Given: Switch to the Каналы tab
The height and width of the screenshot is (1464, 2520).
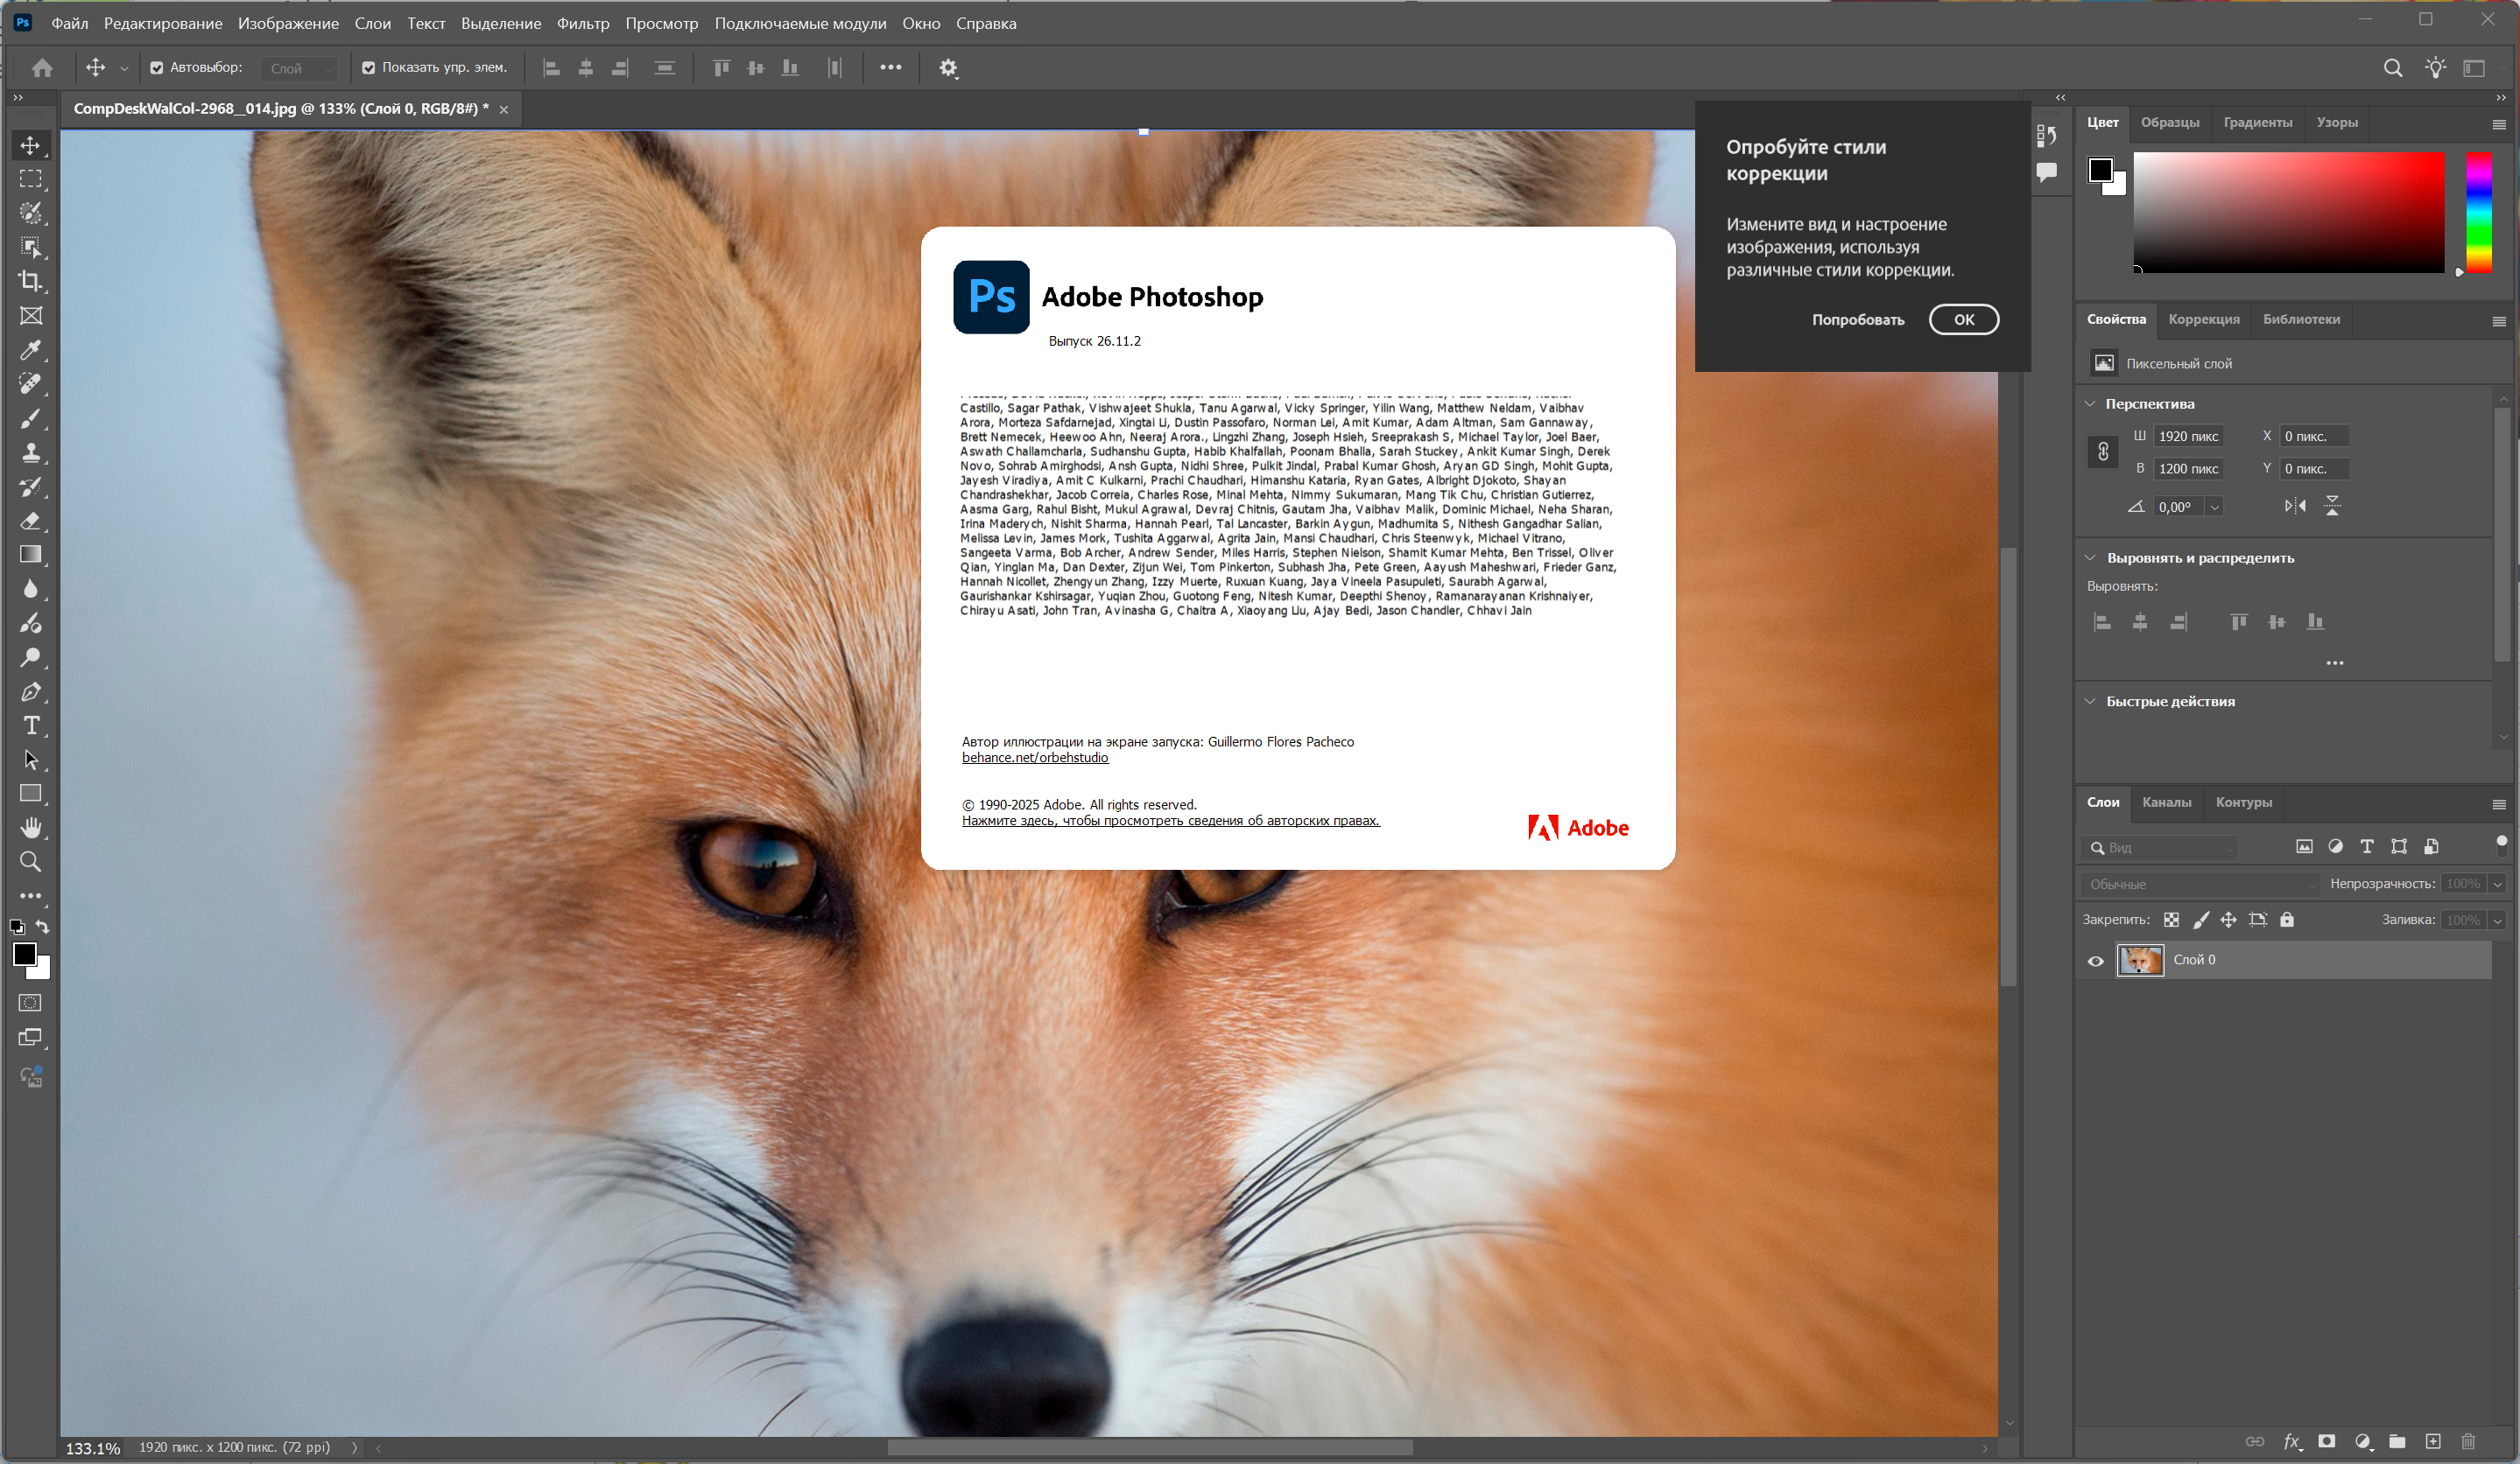Looking at the screenshot, I should coord(2166,802).
